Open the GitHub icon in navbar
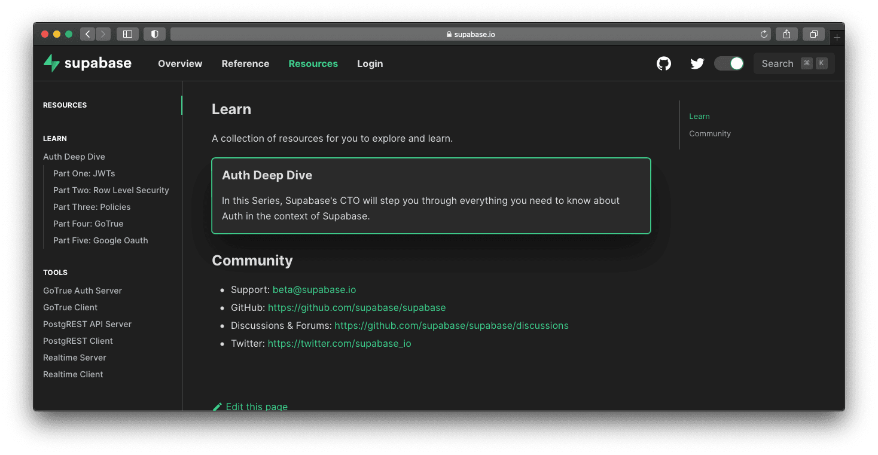This screenshot has height=455, width=878. [664, 63]
